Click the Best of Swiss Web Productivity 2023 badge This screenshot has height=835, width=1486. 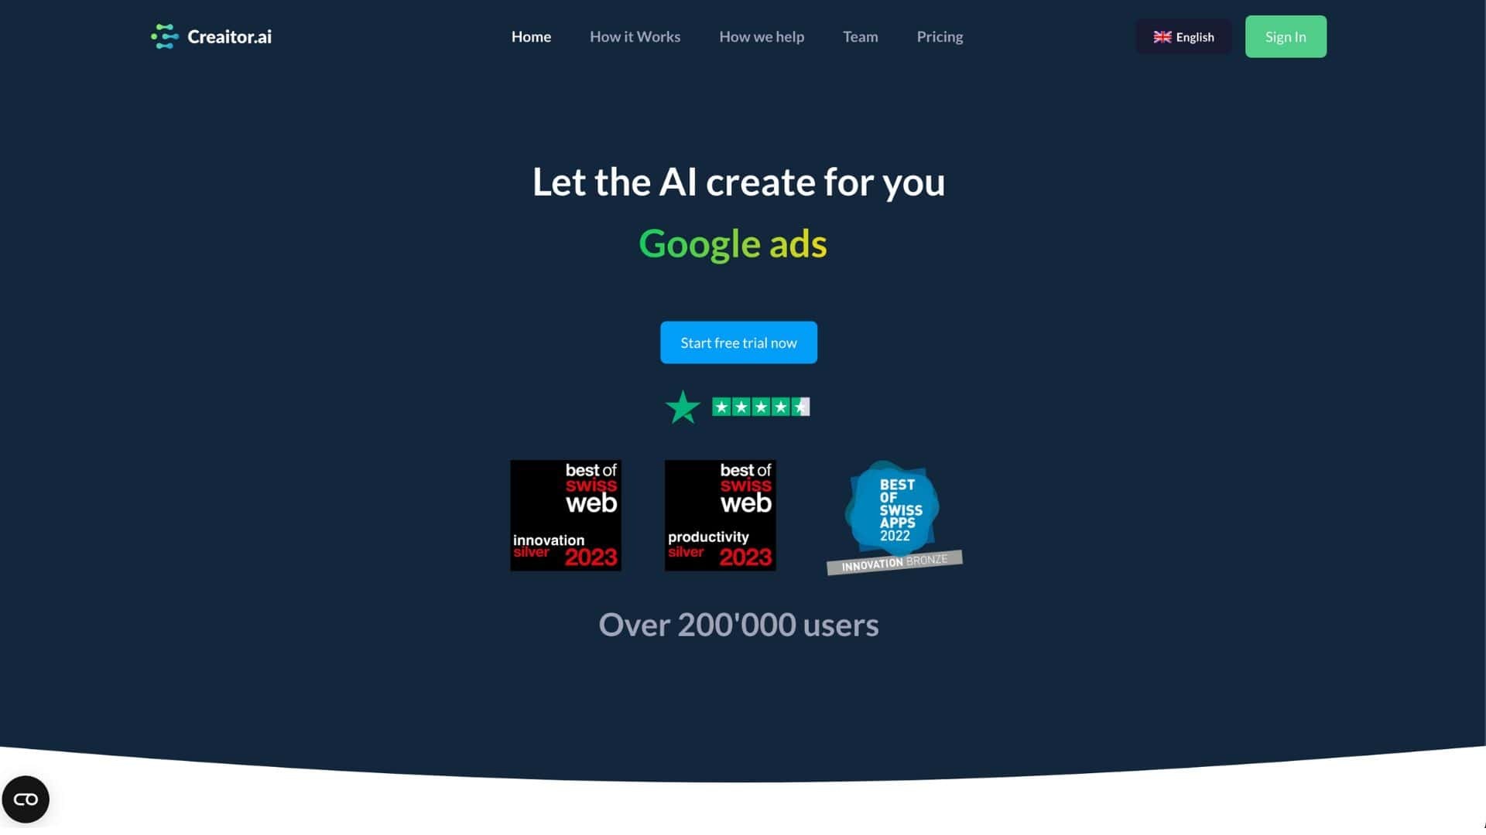pyautogui.click(x=720, y=515)
